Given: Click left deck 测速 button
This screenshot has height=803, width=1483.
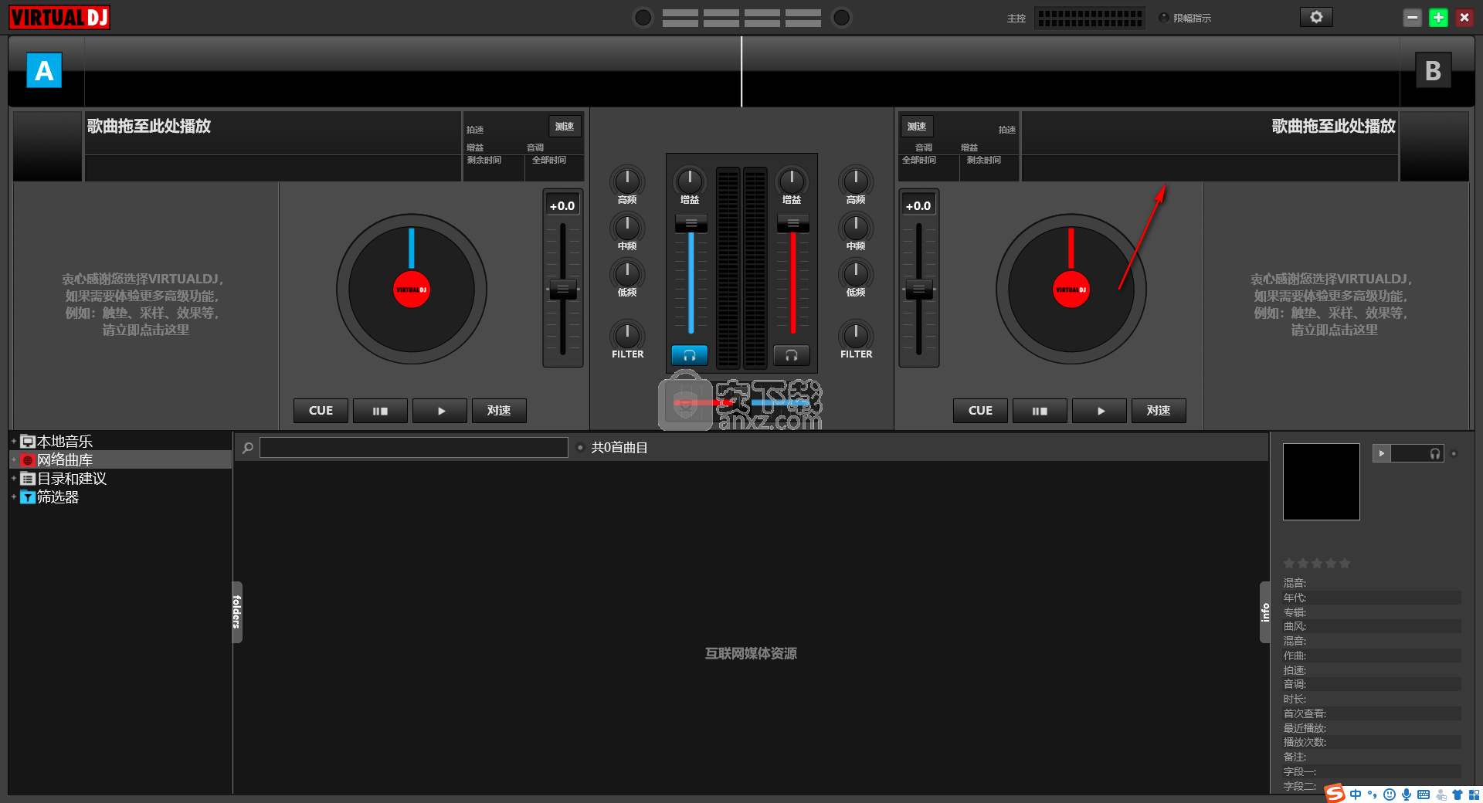Looking at the screenshot, I should 565,126.
